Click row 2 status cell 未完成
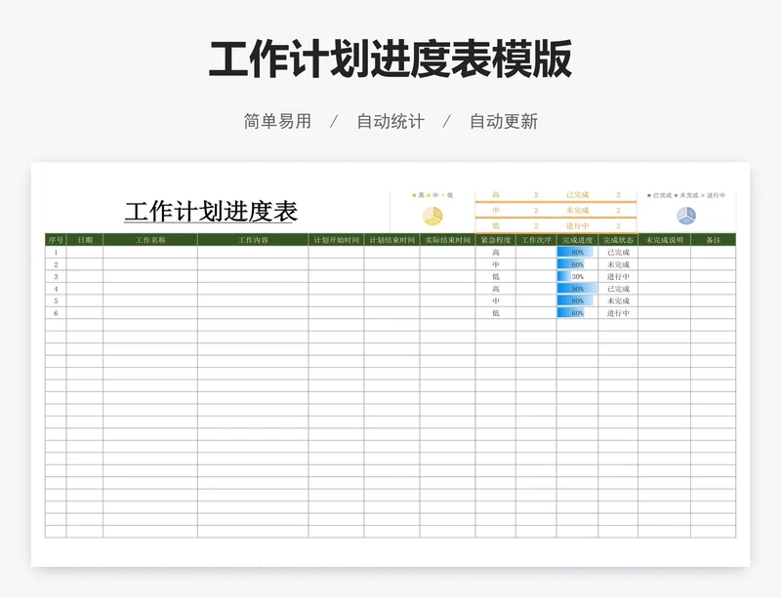Screen dimensions: 781x598 click(618, 264)
